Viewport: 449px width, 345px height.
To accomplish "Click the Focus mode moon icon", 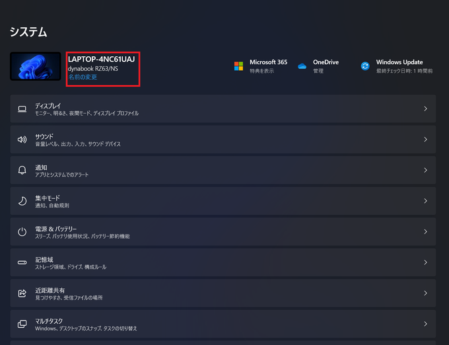I will pos(22,201).
